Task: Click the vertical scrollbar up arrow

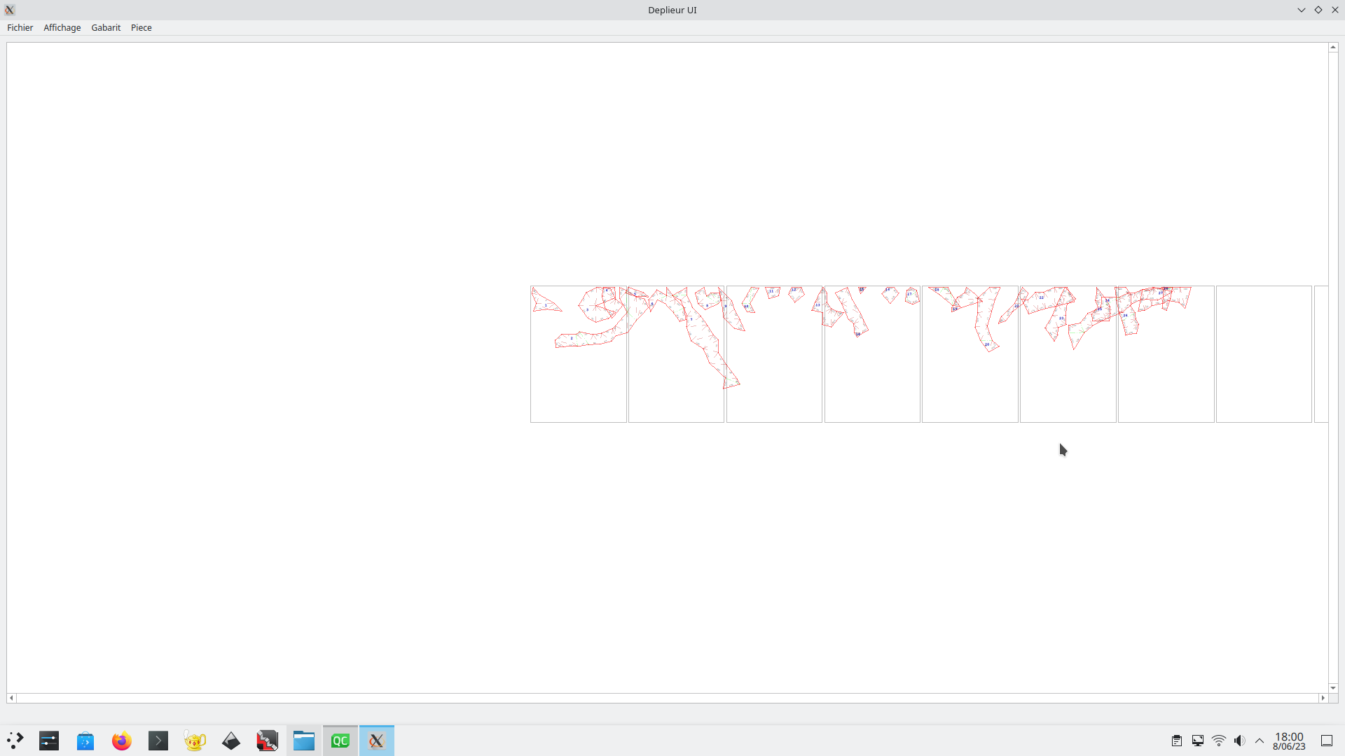Action: (1332, 47)
